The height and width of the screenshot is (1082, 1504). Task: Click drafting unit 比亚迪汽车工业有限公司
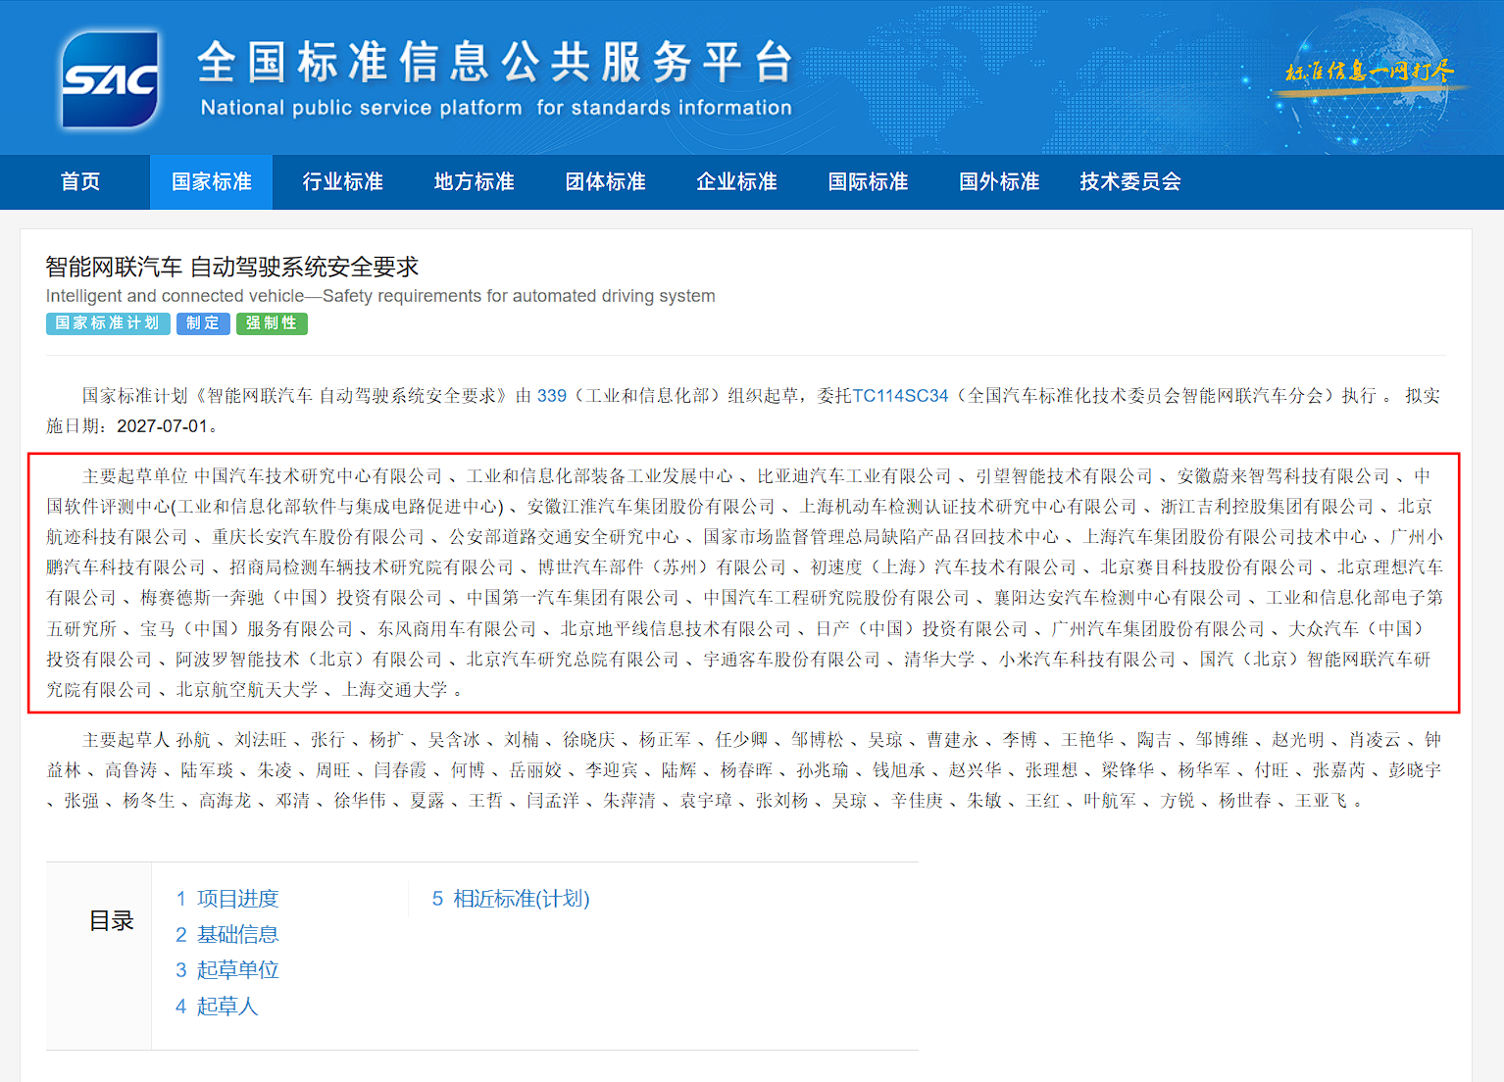[854, 476]
